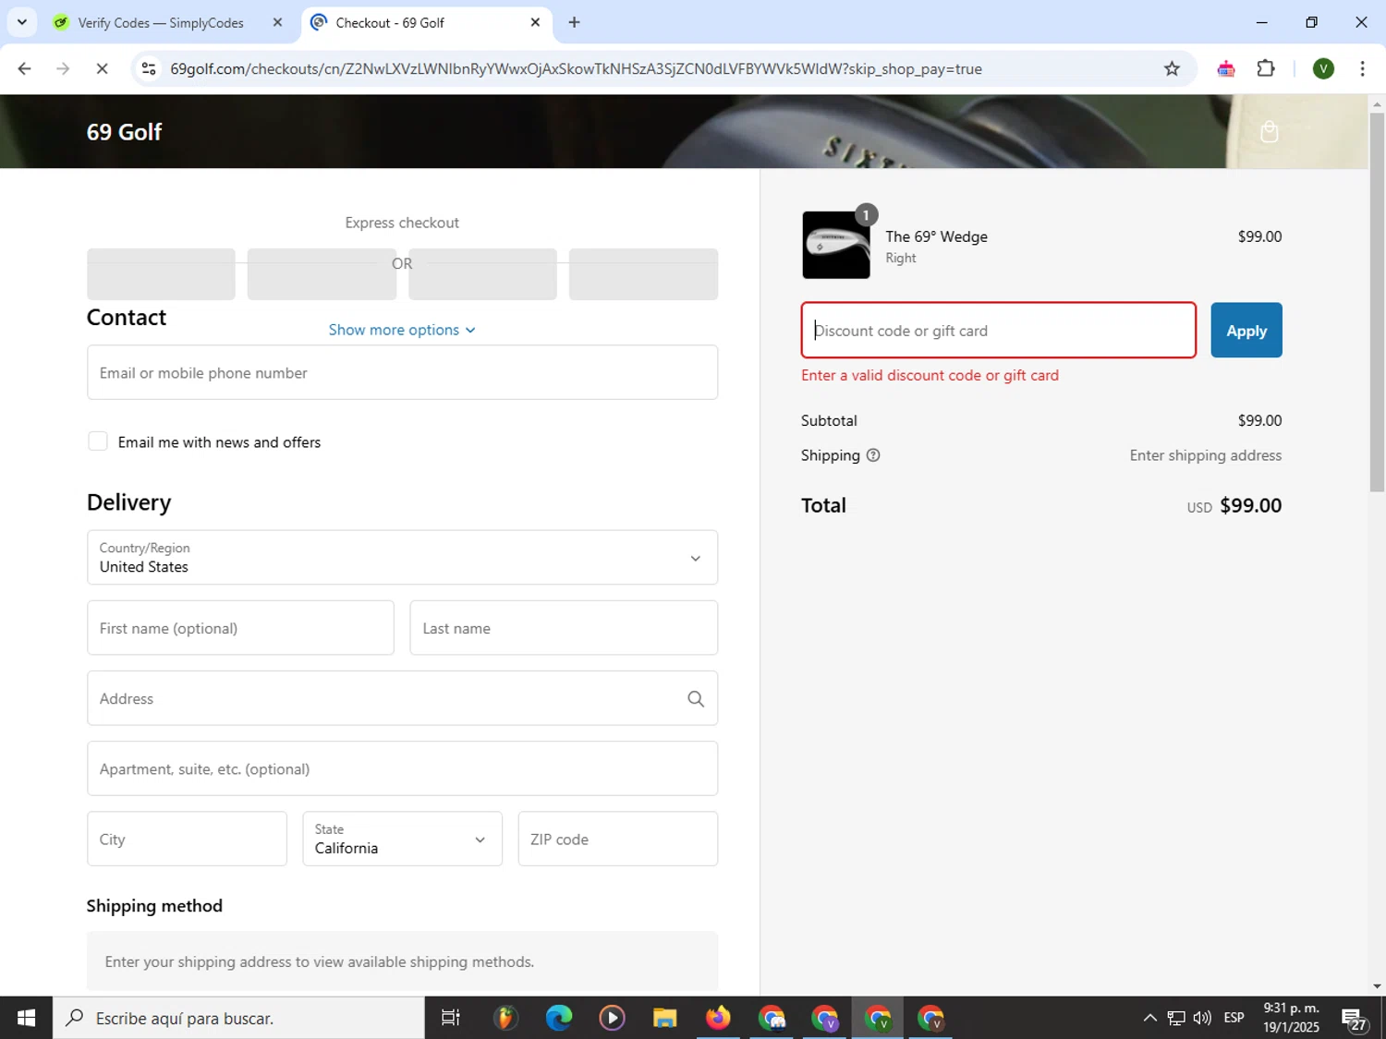View site information icon in address bar

(149, 68)
